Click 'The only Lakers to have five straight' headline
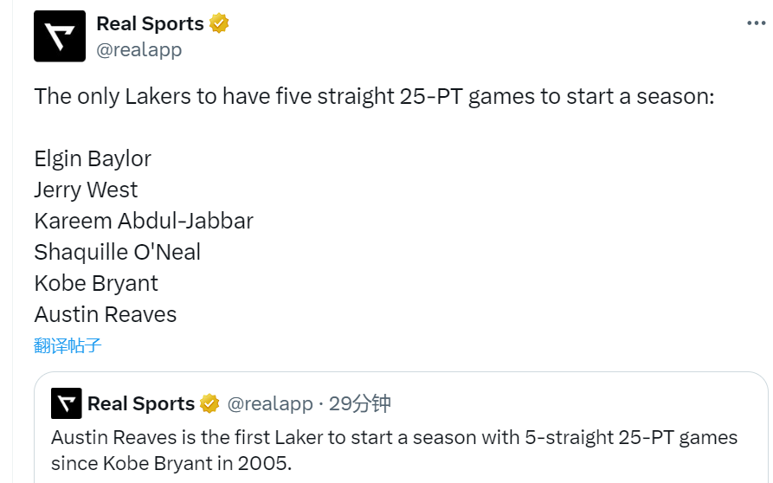Image resolution: width=773 pixels, height=483 pixels. (x=374, y=96)
